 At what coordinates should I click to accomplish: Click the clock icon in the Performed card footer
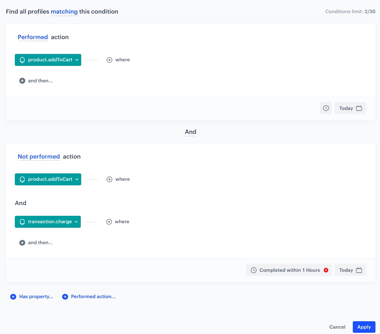point(326,108)
